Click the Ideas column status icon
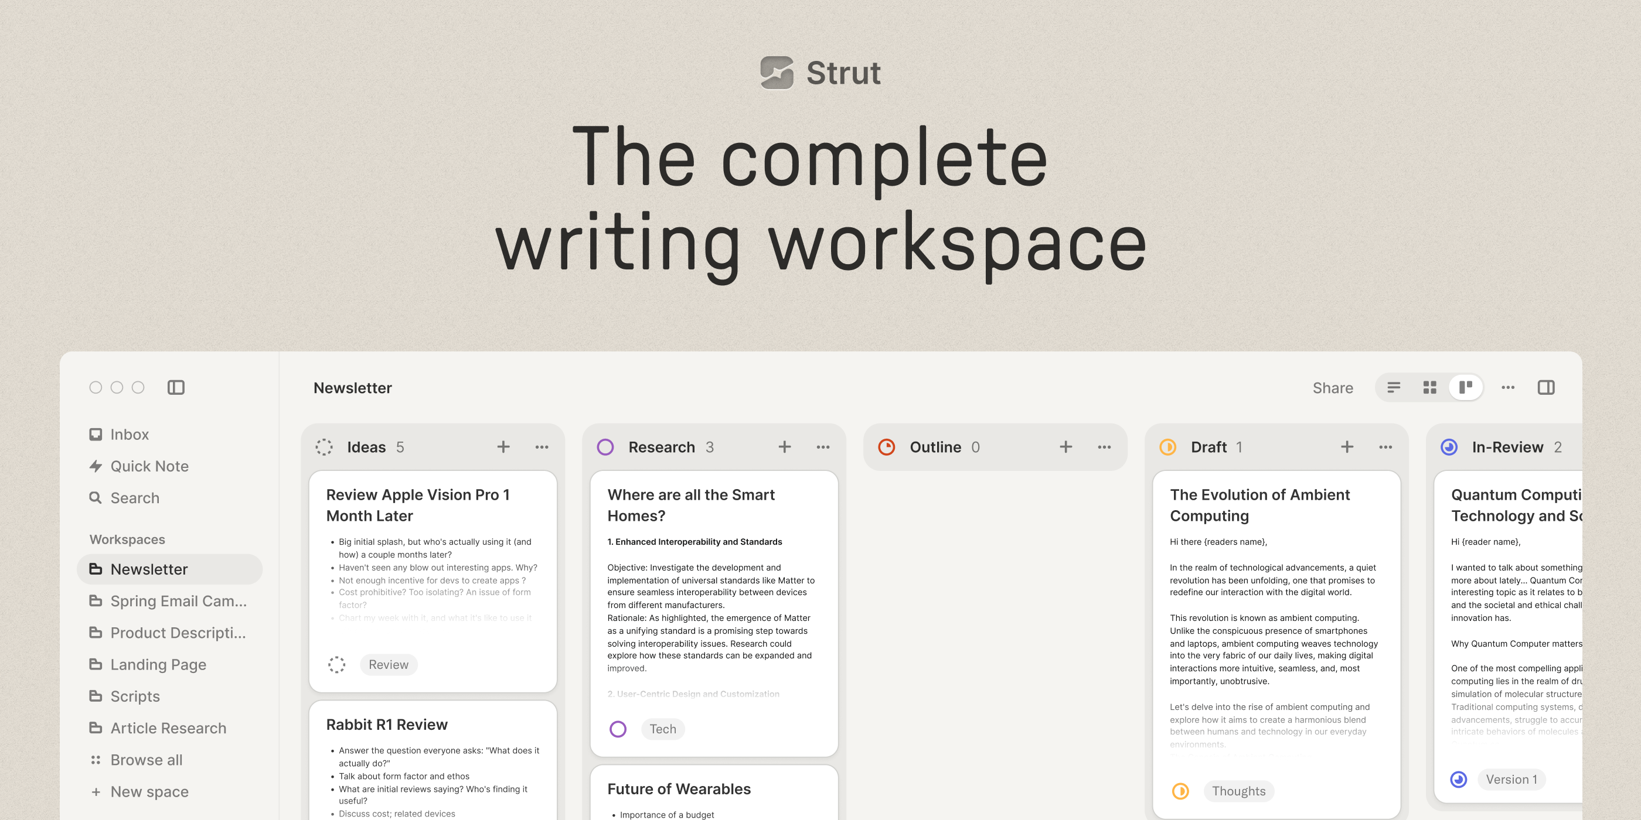 (324, 447)
